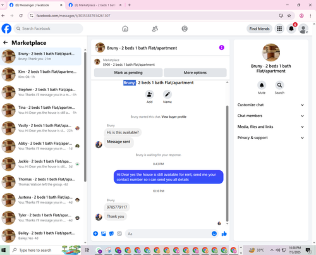
Task: Open Bailey conversation in the list
Action: 41,235
